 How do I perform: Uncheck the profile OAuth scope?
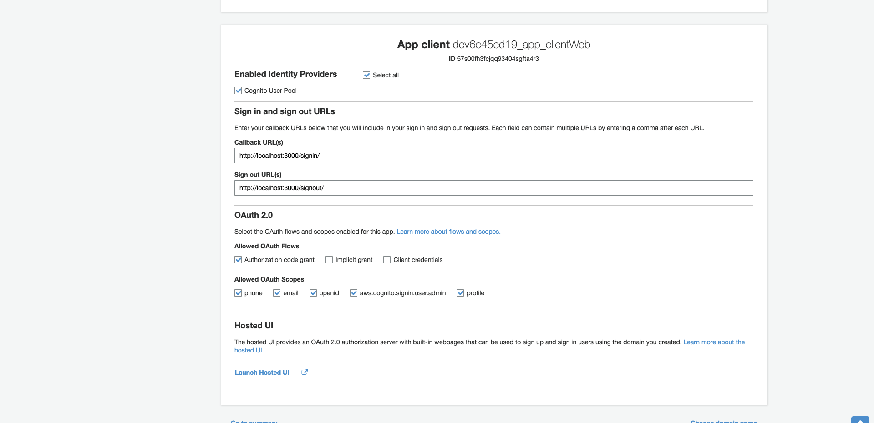point(460,293)
